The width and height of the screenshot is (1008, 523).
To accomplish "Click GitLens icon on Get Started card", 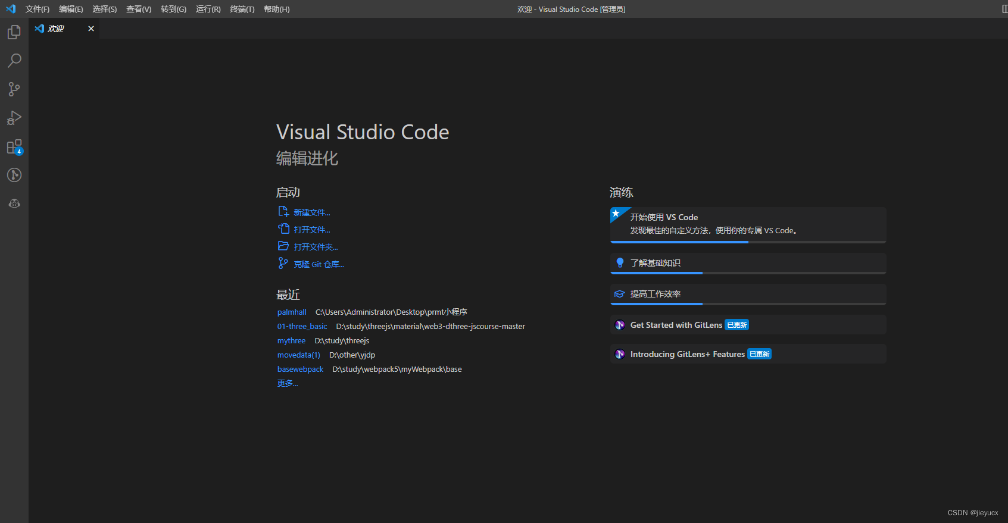I will tap(620, 325).
